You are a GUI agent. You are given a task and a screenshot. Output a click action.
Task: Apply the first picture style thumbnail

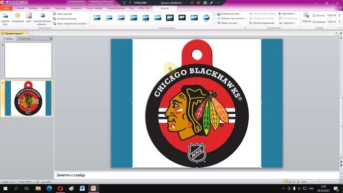coord(97,18)
